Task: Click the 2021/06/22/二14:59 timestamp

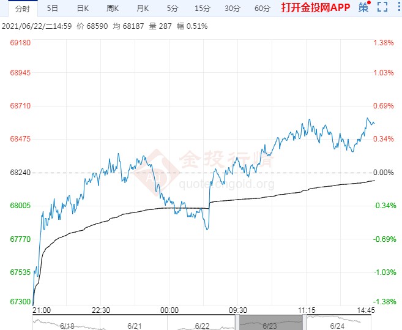Action: click(x=37, y=26)
